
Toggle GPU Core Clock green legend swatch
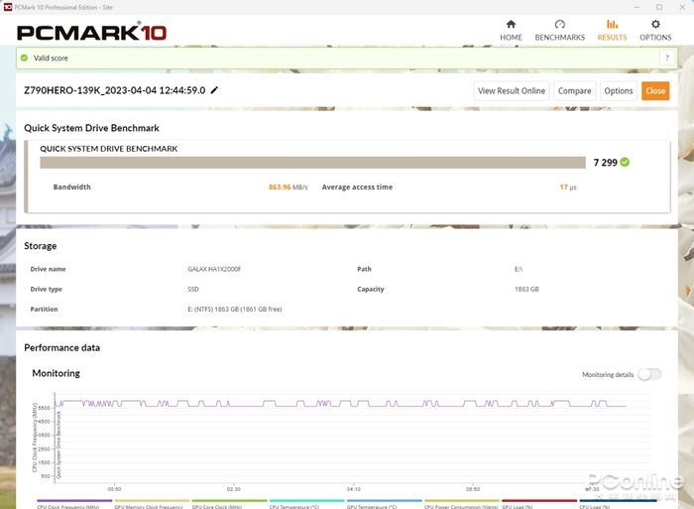229,501
